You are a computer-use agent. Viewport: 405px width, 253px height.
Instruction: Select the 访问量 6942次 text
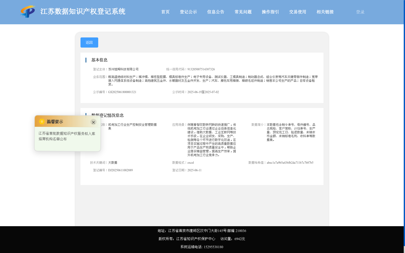pyautogui.click(x=233, y=239)
